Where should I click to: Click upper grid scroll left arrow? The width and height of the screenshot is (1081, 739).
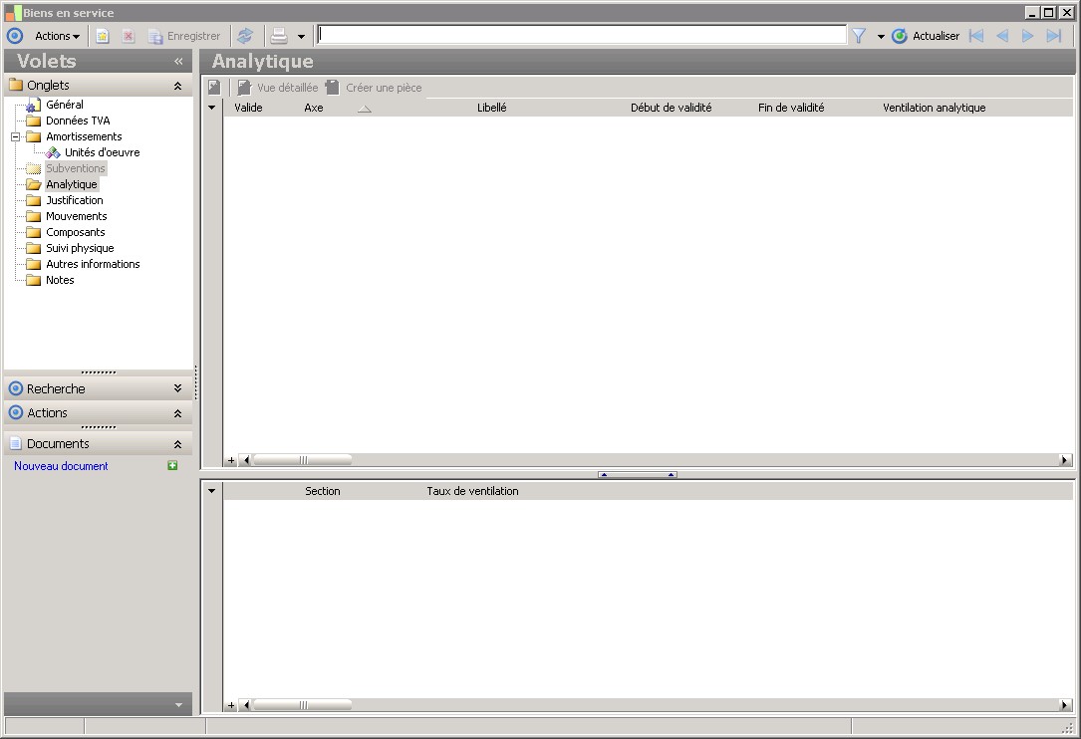tap(245, 460)
